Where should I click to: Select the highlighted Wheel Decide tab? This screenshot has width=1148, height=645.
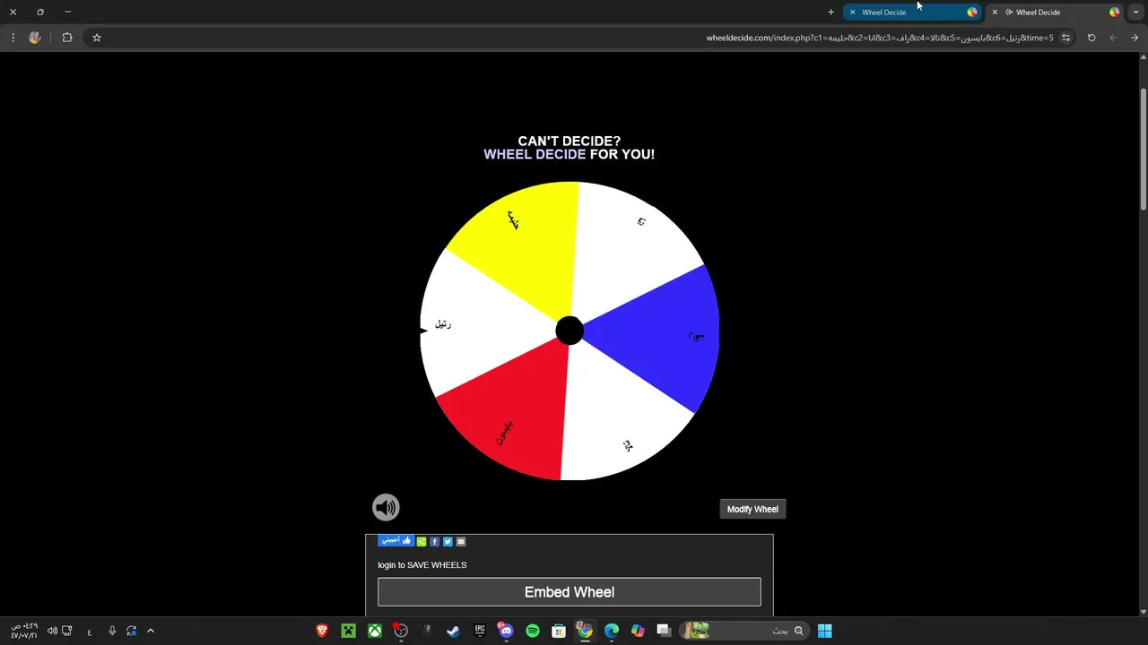point(913,12)
